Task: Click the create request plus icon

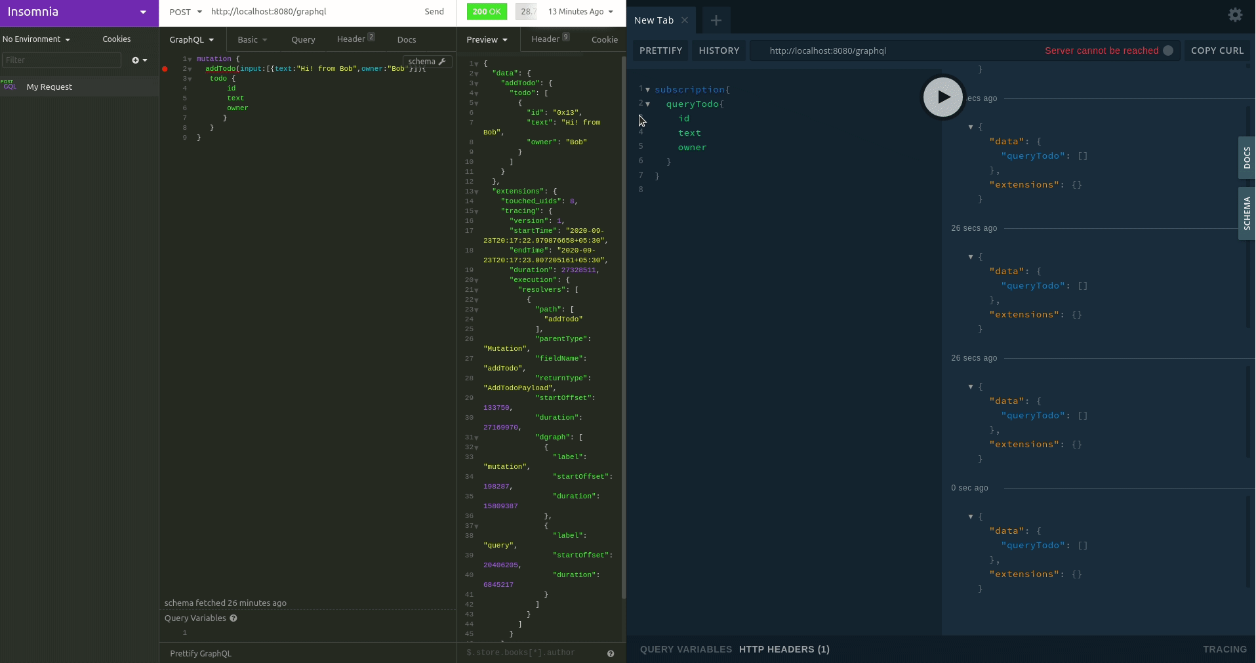Action: pos(139,60)
